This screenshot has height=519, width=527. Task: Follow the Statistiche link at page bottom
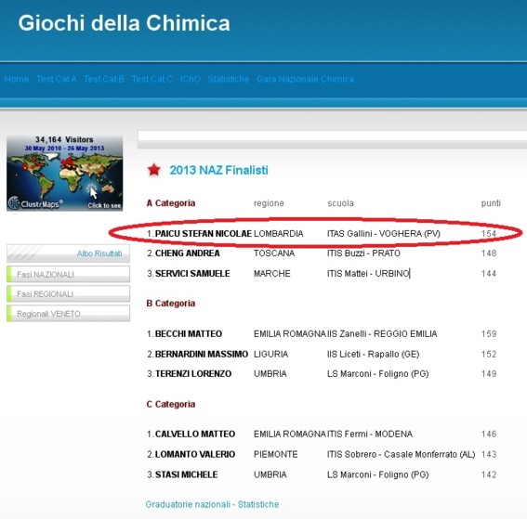pyautogui.click(x=258, y=504)
